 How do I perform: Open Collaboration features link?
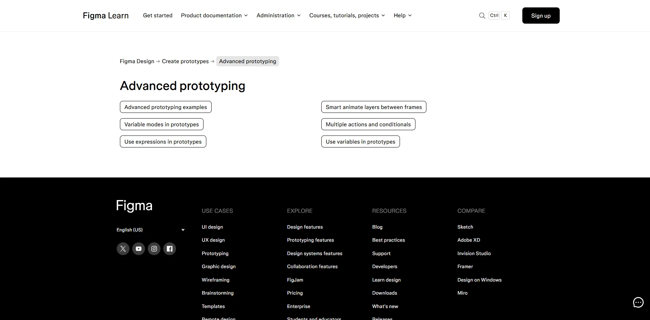point(312,266)
